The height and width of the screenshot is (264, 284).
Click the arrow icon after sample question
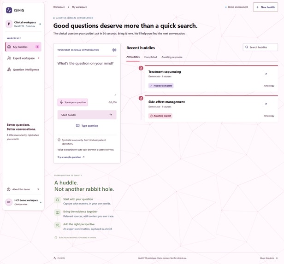pos(83,157)
